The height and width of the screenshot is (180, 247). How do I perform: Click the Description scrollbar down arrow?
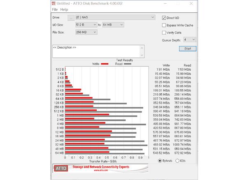tap(142, 55)
